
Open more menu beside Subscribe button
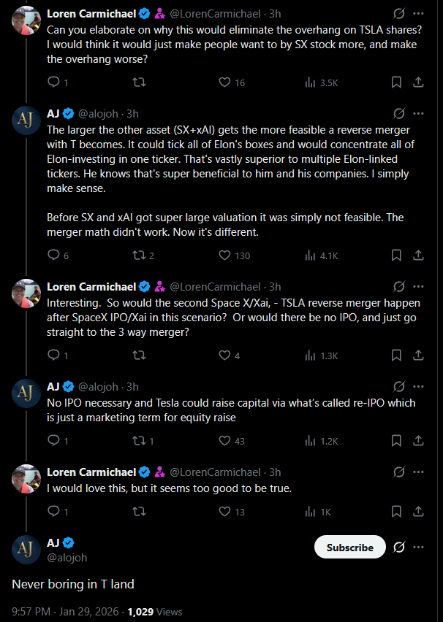(418, 547)
